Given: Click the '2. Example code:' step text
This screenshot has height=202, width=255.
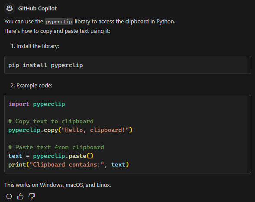Looking at the screenshot, I should tap(31, 86).
